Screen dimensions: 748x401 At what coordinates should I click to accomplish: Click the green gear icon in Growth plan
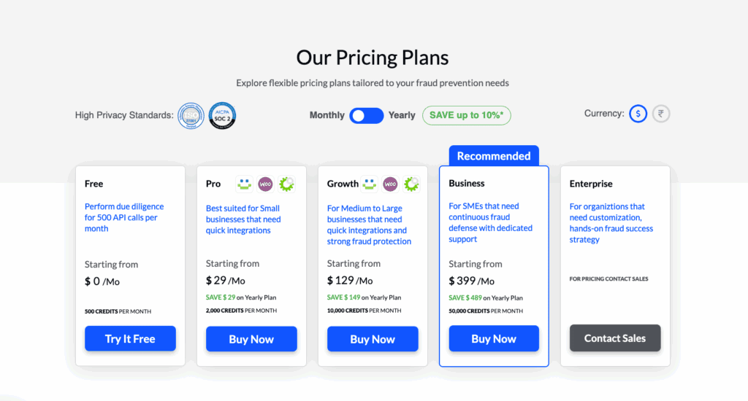coord(411,184)
